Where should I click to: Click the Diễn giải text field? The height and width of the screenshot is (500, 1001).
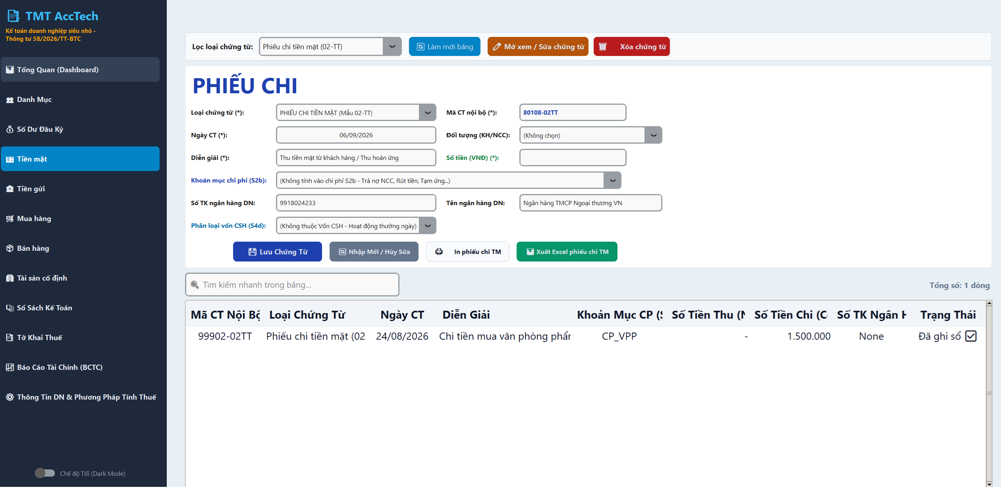[x=356, y=158]
